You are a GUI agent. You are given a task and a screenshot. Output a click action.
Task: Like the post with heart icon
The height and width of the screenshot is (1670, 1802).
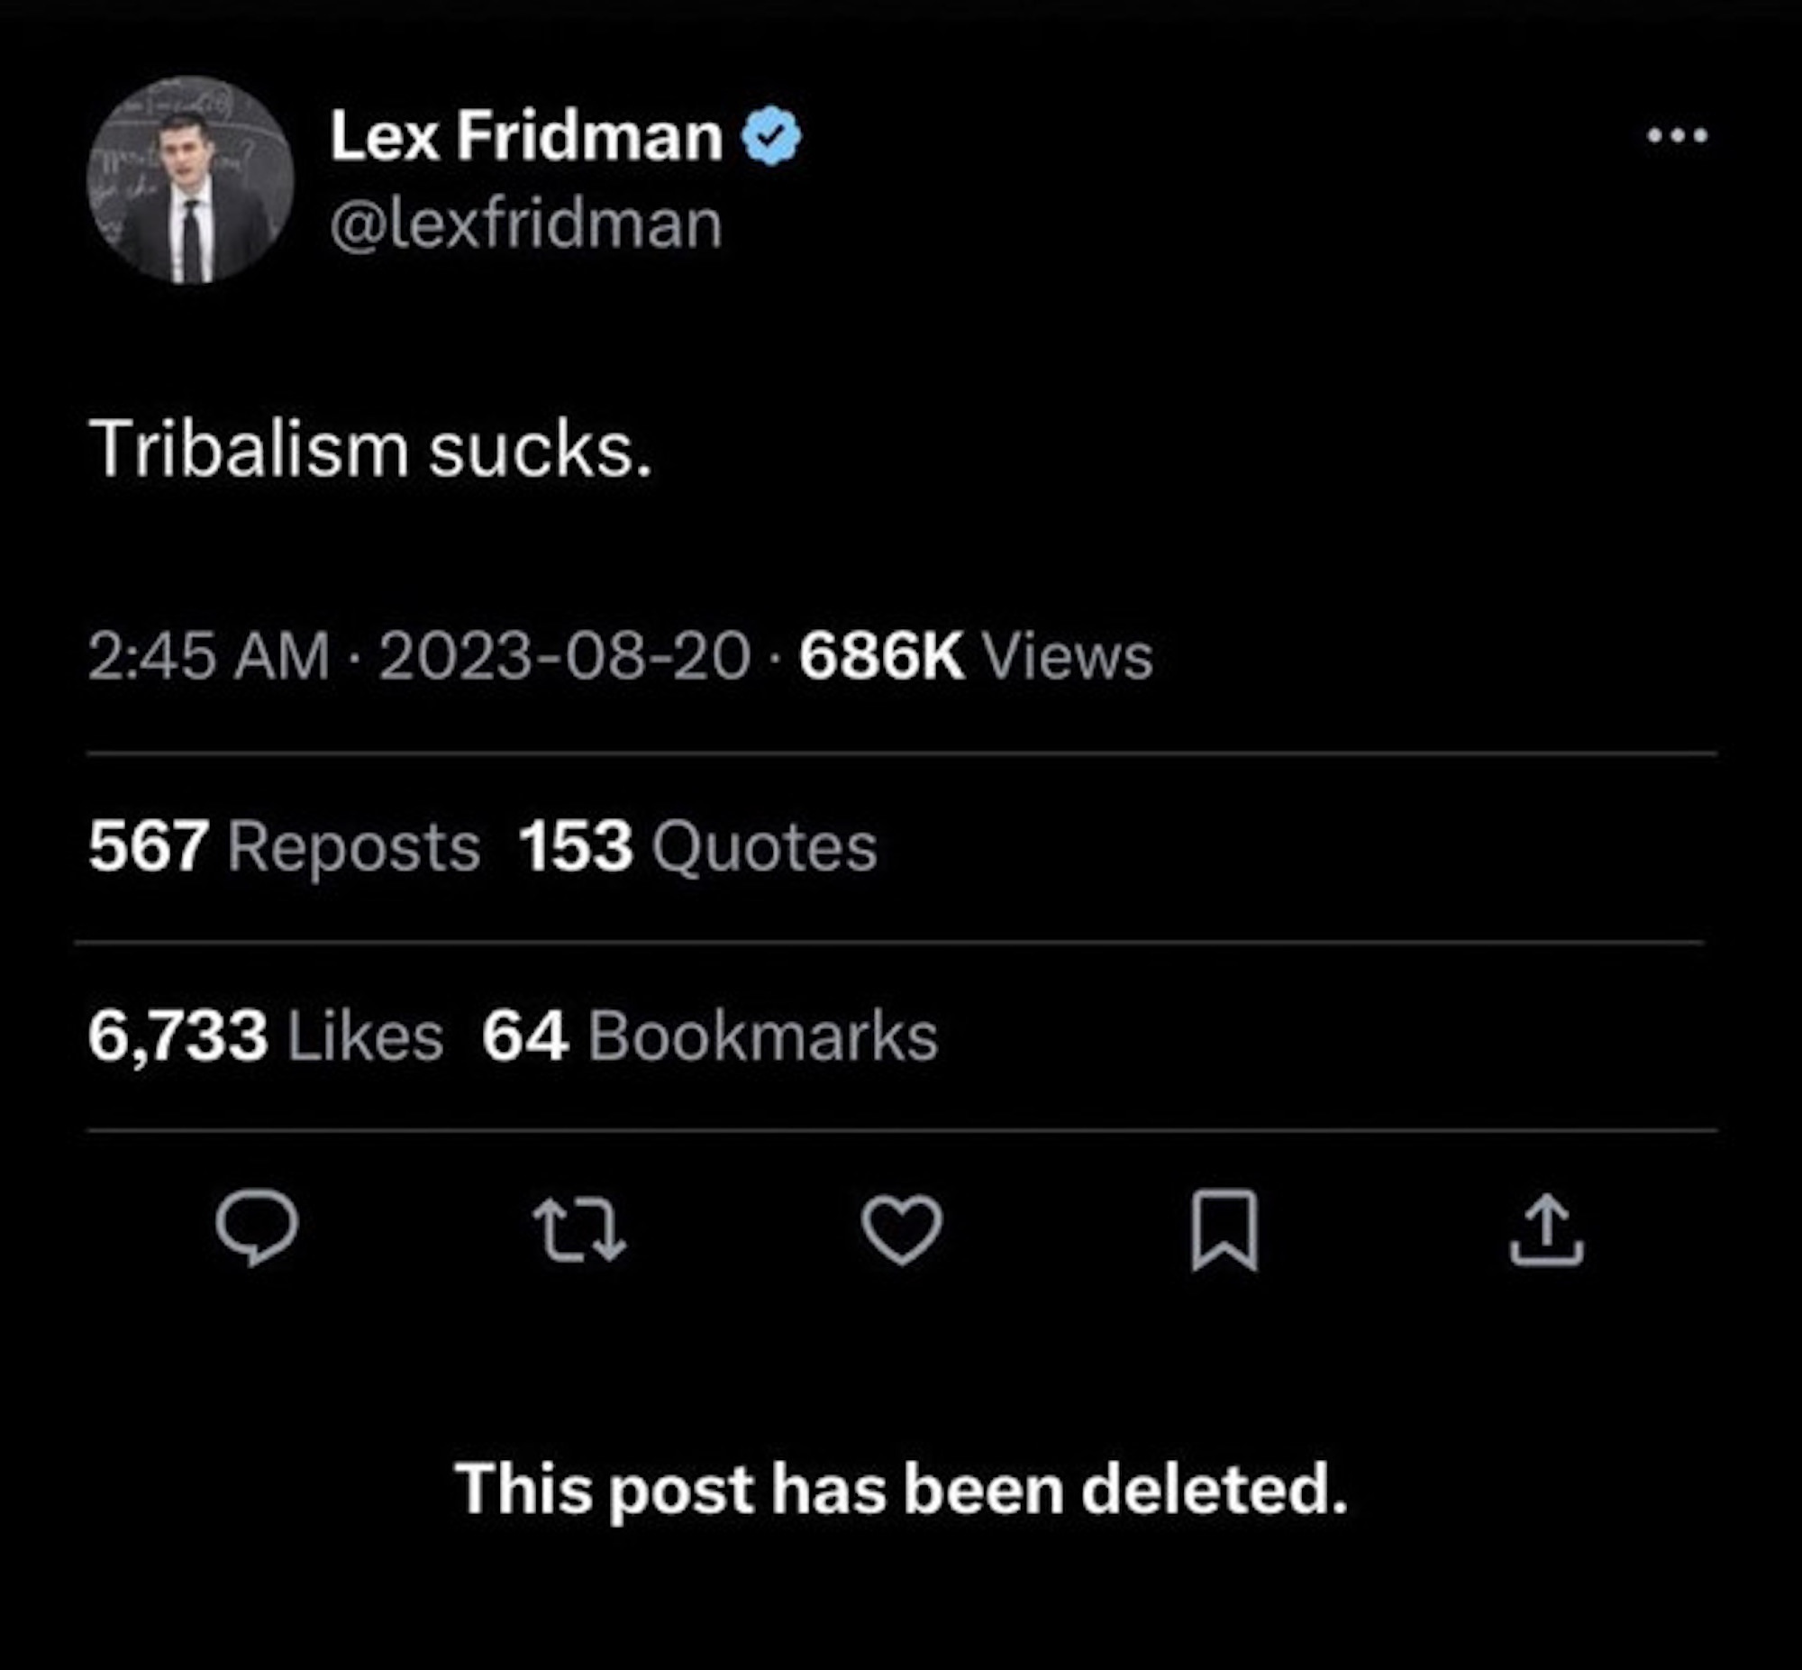902,1229
